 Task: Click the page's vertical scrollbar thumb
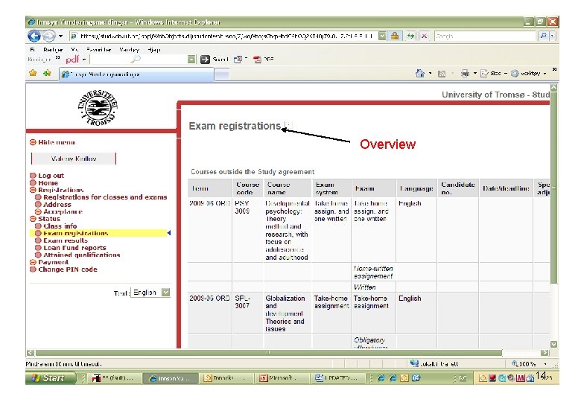click(553, 188)
